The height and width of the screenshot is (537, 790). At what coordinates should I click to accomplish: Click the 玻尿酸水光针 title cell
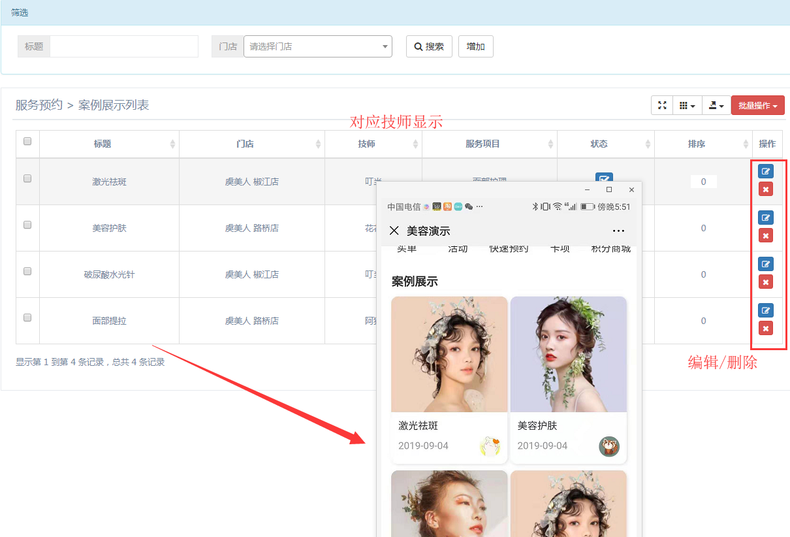click(x=109, y=274)
